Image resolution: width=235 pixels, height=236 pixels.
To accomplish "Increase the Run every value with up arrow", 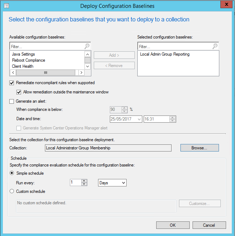I will 84,181.
